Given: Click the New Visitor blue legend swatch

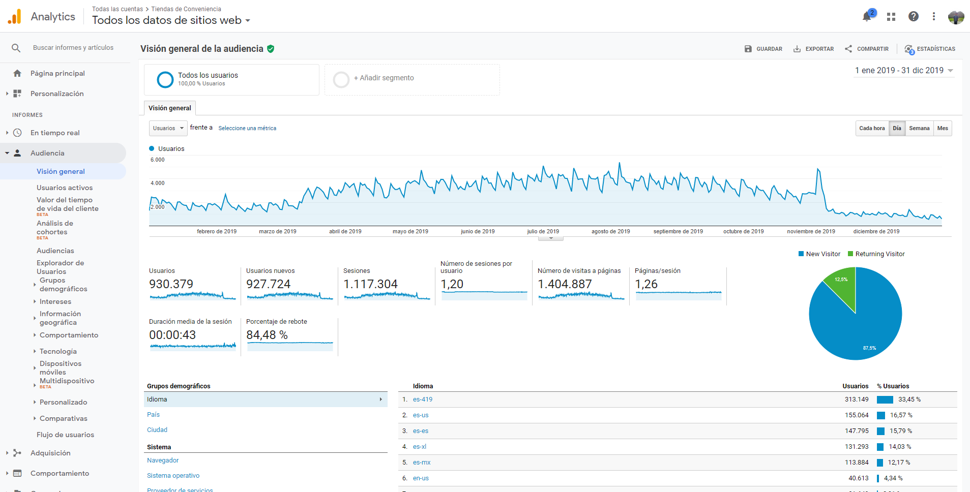Looking at the screenshot, I should pyautogui.click(x=801, y=254).
